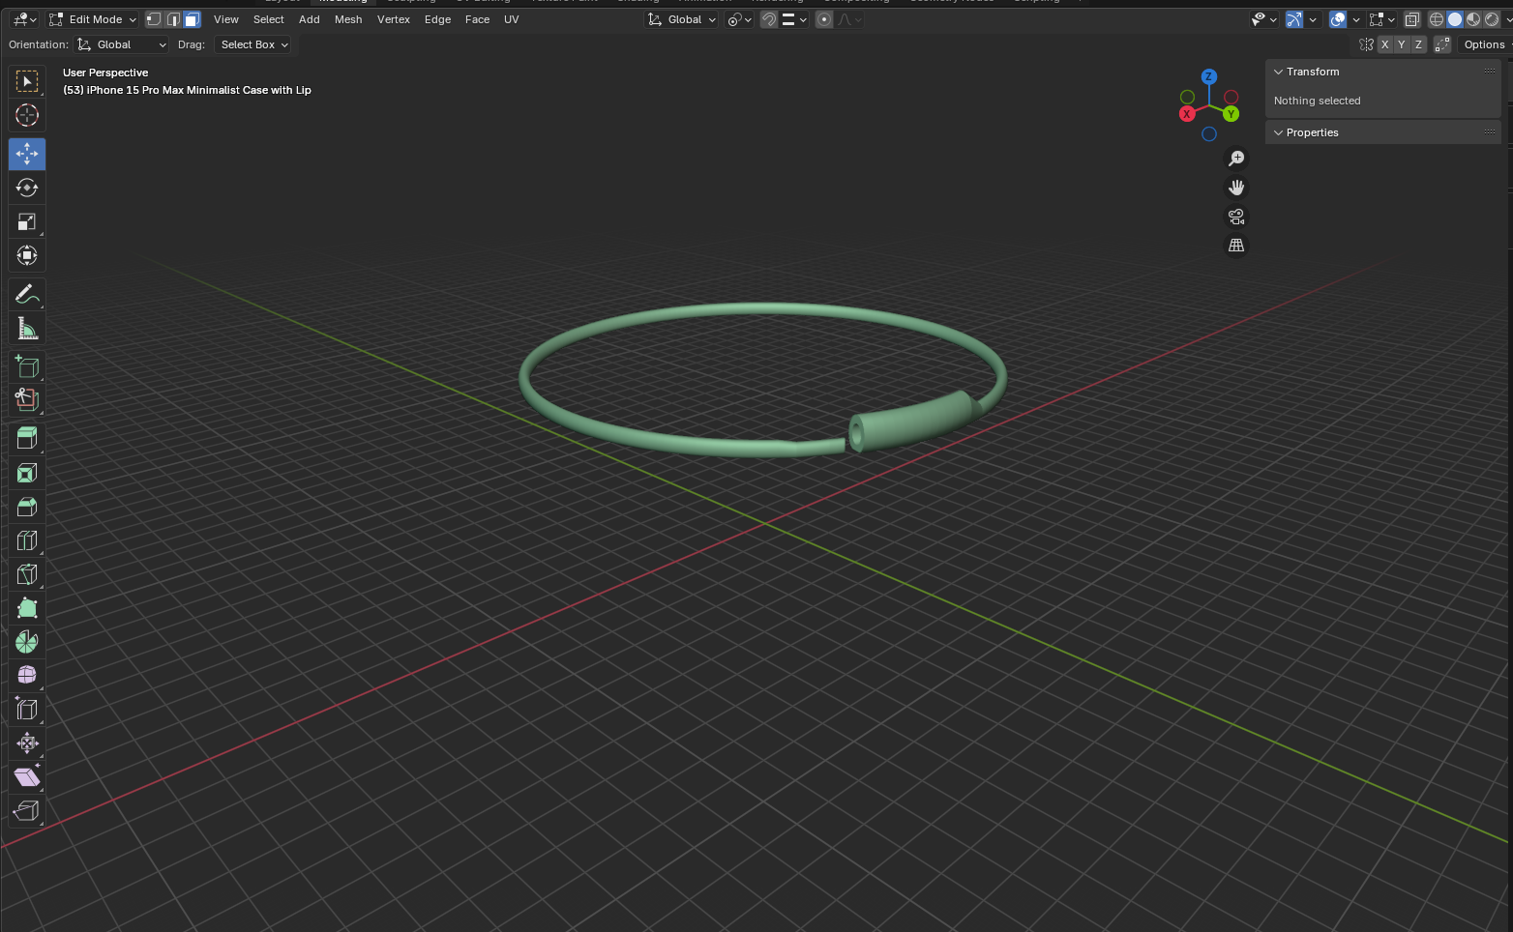1513x932 pixels.
Task: Open Orientation Global dropdown in tool settings
Action: (122, 44)
